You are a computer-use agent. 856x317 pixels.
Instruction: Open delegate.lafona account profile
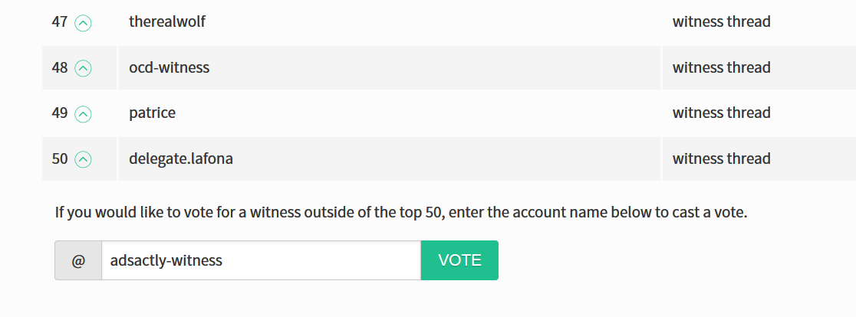coord(181,158)
